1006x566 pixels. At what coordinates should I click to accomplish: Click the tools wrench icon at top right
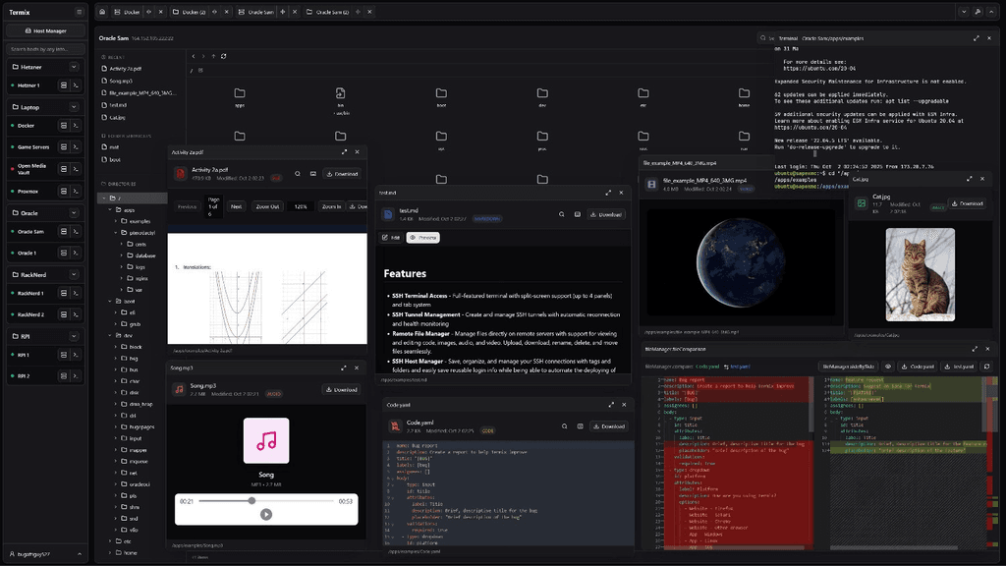978,12
